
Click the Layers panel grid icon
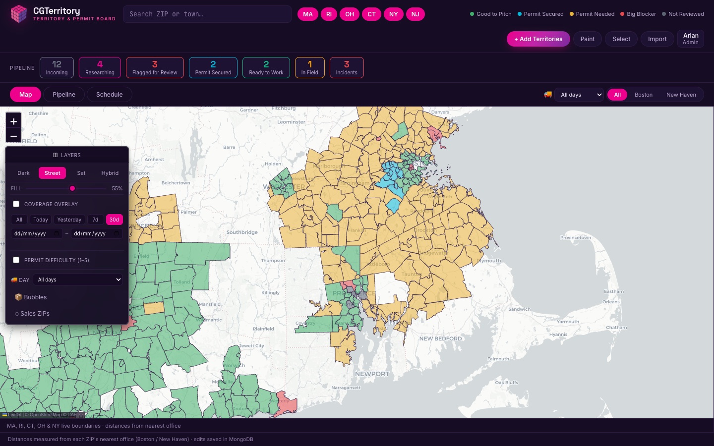55,155
